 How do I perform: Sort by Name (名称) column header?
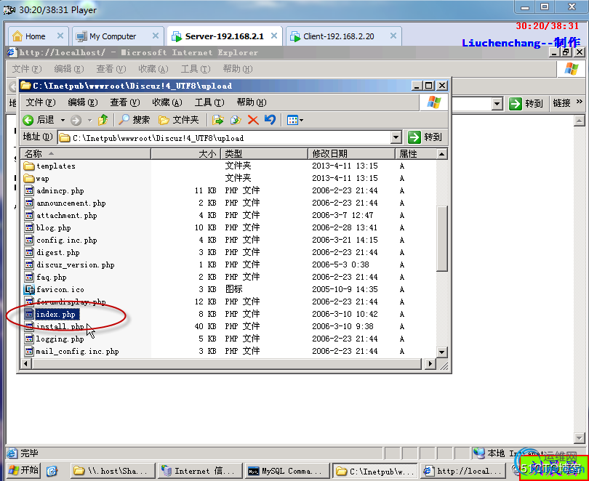(86, 154)
